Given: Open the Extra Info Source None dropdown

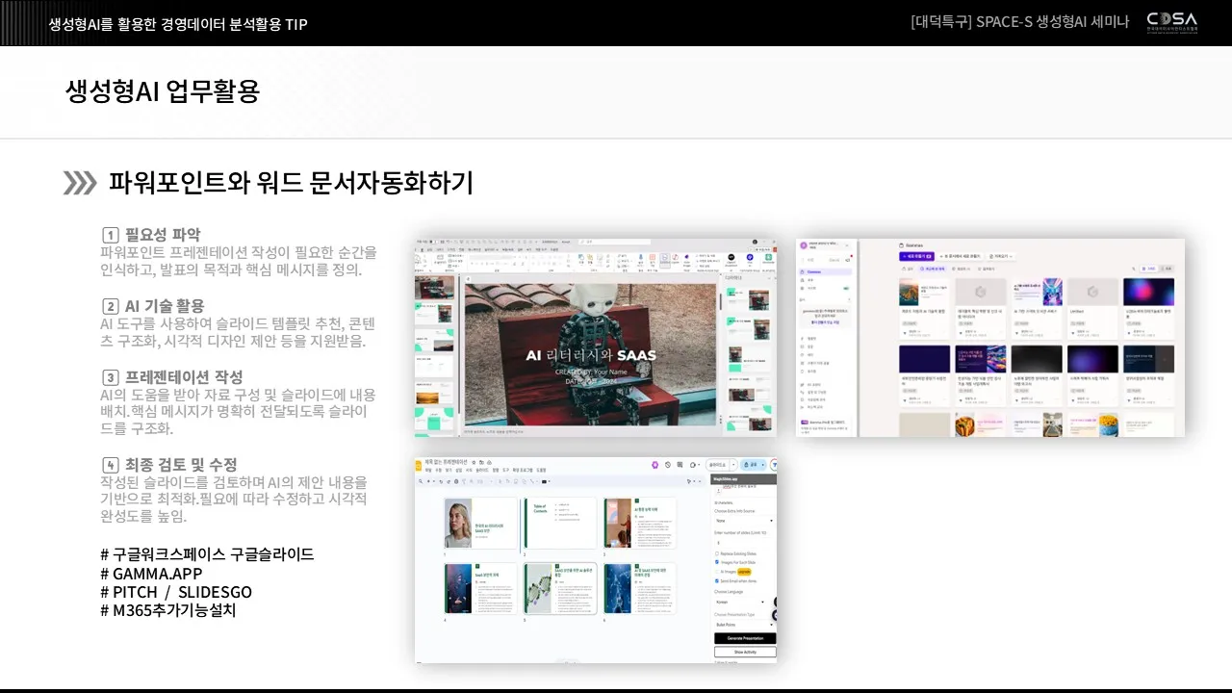Looking at the screenshot, I should pos(744,521).
